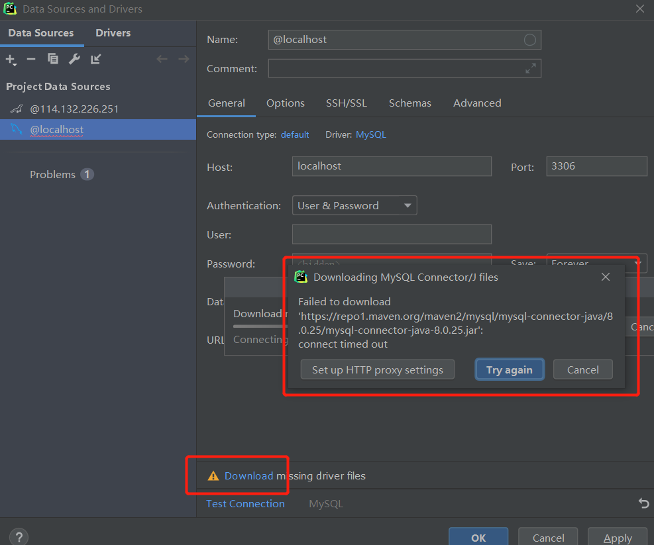Duplicate the data source with copy icon

click(x=52, y=59)
